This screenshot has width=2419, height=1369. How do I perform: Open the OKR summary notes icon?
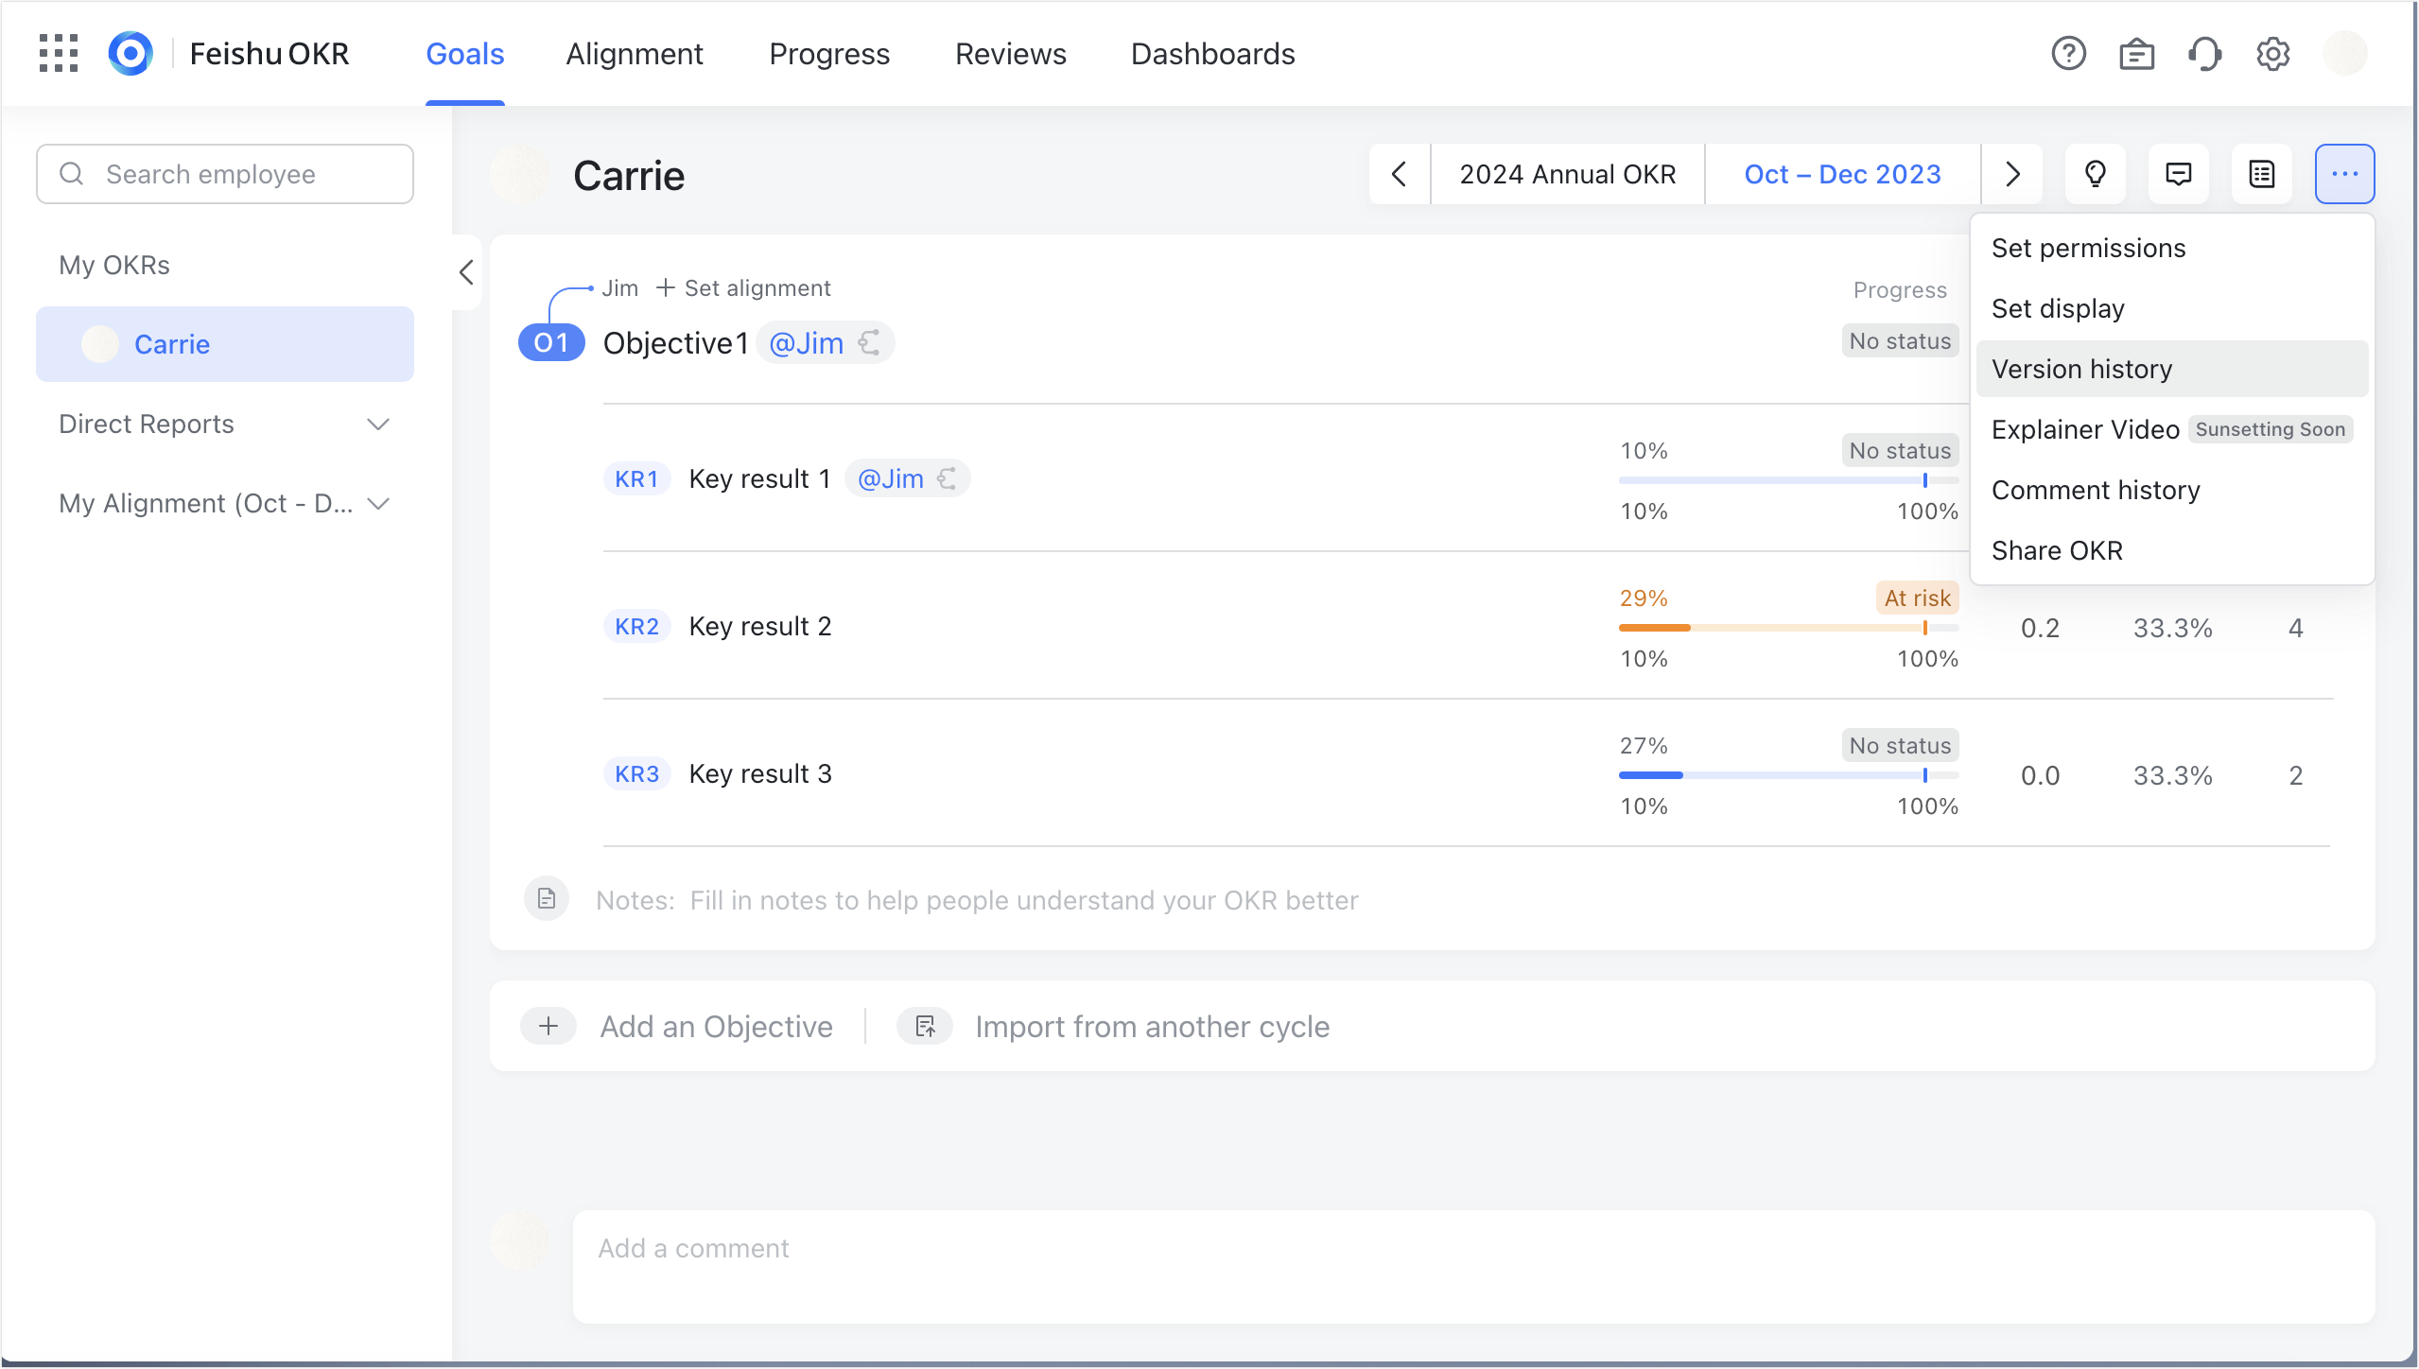point(2261,174)
